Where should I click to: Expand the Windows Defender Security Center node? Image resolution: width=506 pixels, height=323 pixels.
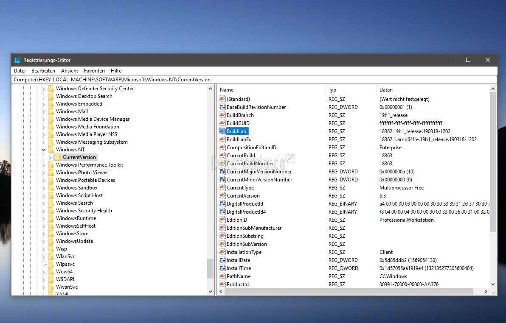tap(44, 89)
